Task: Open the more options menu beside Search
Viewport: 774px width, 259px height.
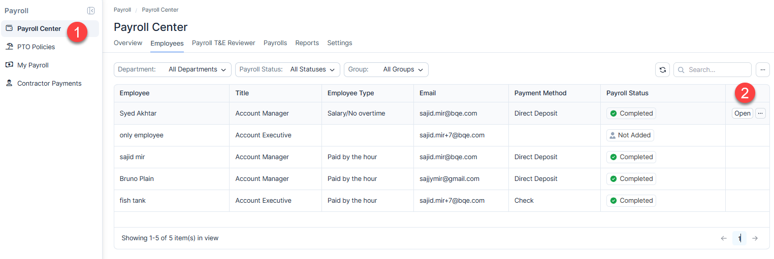Action: point(763,70)
